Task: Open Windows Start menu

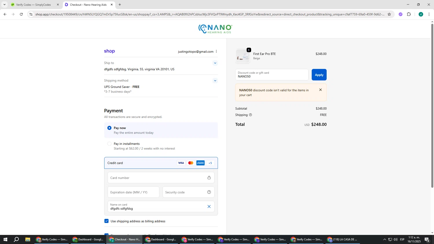Action: click(5, 239)
